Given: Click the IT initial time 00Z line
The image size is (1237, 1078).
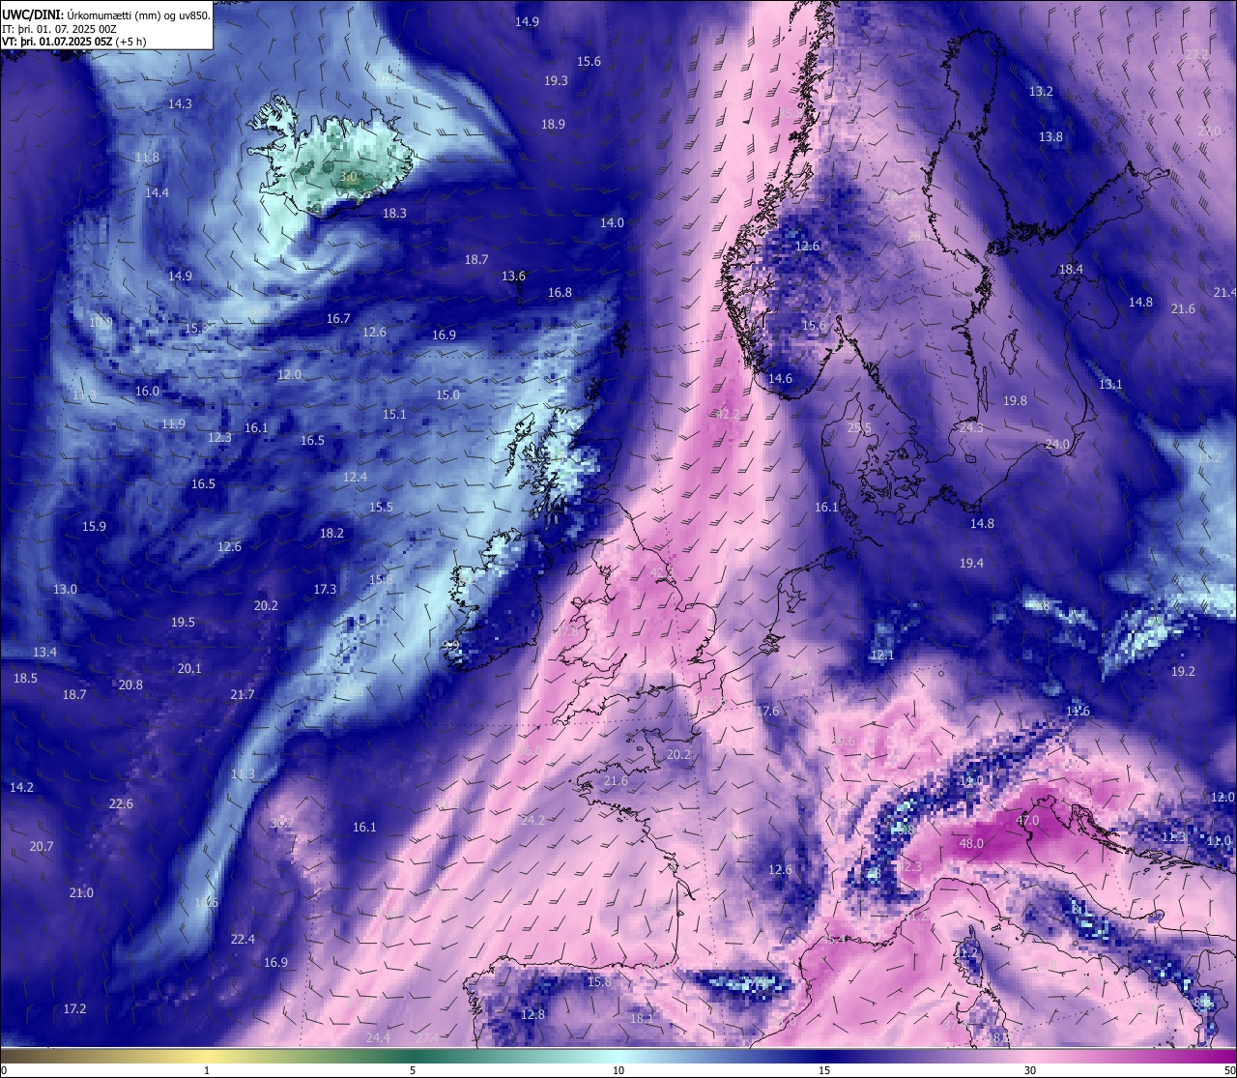Looking at the screenshot, I should point(60,29).
